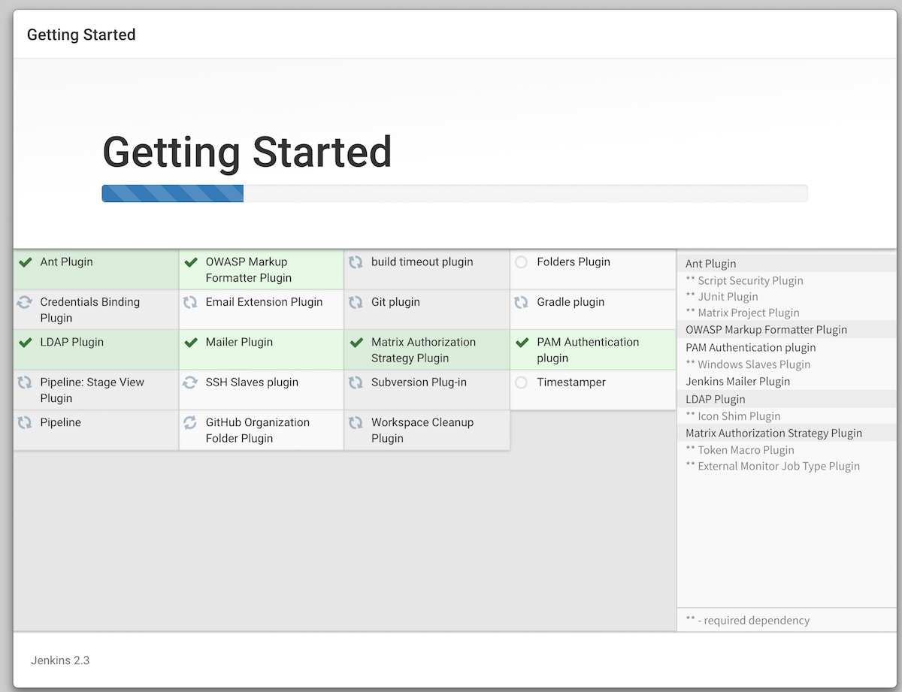Click the checkmark next to PAM Authentication plugin
This screenshot has height=692, width=902.
[x=522, y=343]
